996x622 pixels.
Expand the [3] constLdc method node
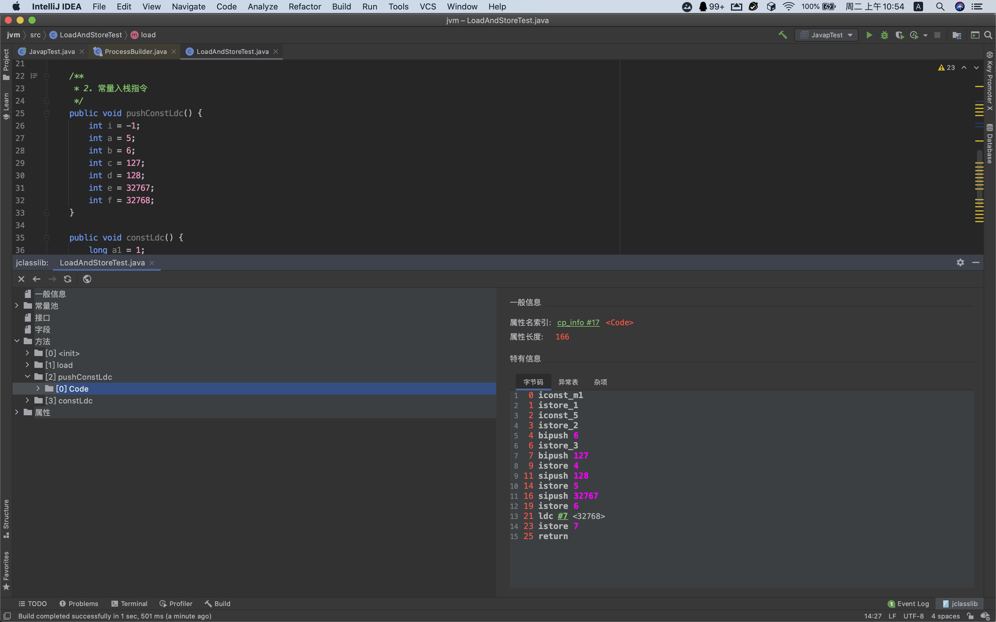[27, 400]
